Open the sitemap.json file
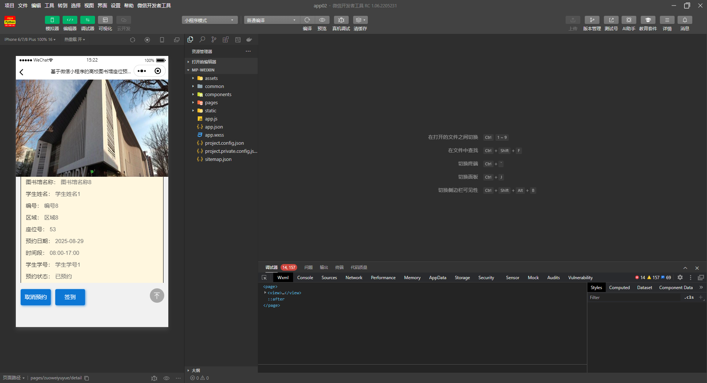Viewport: 707px width, 383px height. [221, 159]
